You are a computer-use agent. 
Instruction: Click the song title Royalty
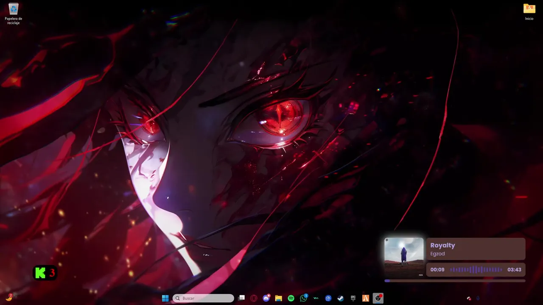pos(442,245)
